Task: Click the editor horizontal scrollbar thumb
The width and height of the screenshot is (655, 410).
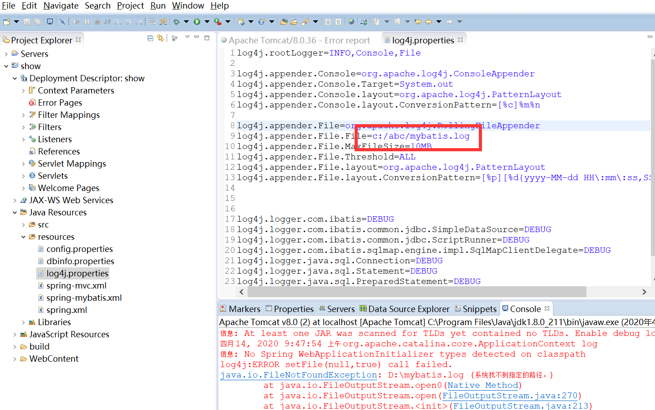Action: click(x=416, y=292)
